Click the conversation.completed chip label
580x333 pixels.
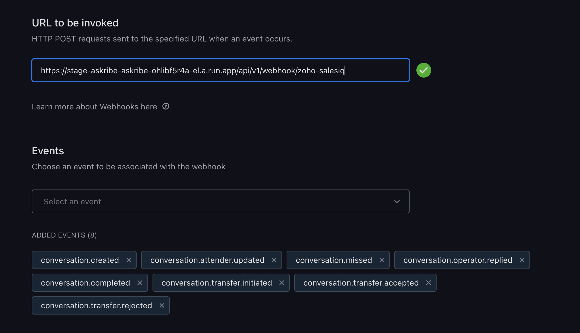[85, 283]
